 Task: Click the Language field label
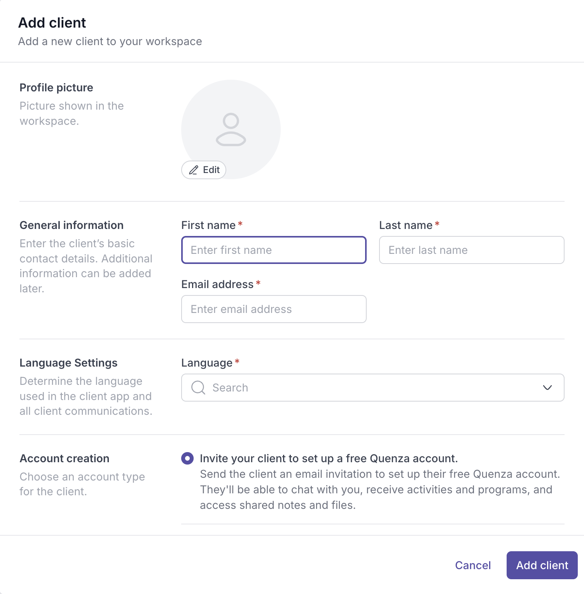point(207,363)
